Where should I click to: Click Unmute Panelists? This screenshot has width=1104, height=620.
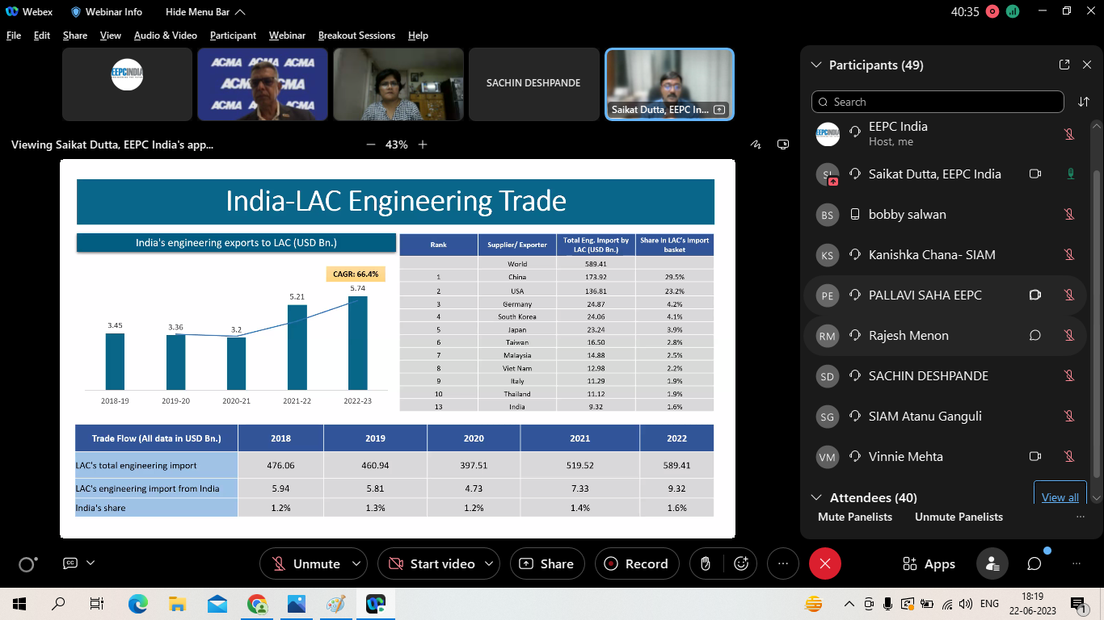click(959, 517)
